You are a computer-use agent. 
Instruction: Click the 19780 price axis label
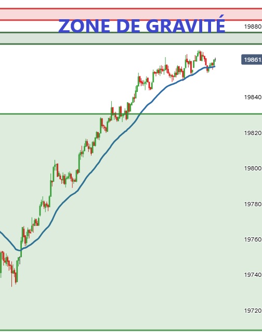(253, 204)
